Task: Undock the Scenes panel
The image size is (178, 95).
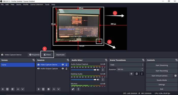Action: tap(34, 60)
